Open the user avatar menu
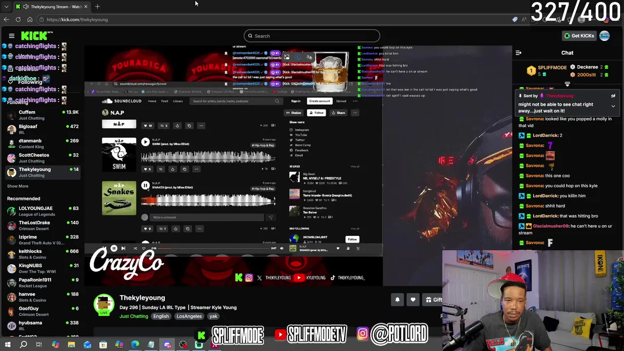The height and width of the screenshot is (351, 624). tap(604, 36)
